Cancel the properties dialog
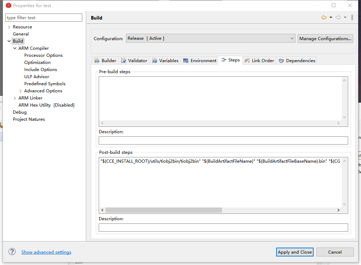The width and height of the screenshot is (361, 265). pyautogui.click(x=335, y=252)
